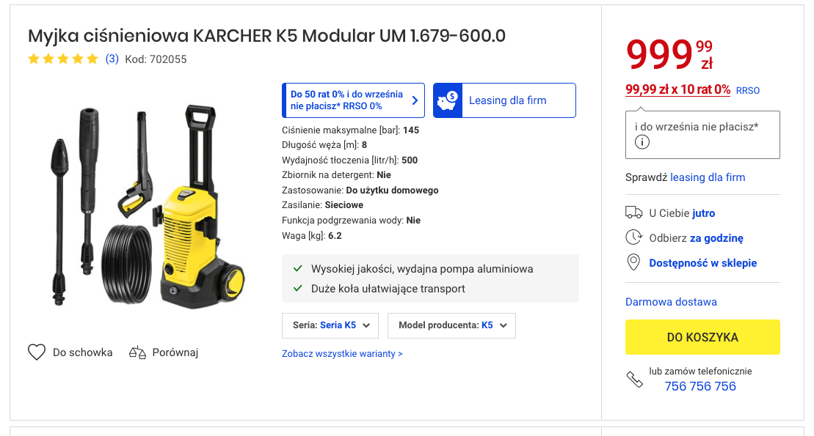
Task: Click the heart icon for Do schowka
Action: click(x=37, y=352)
